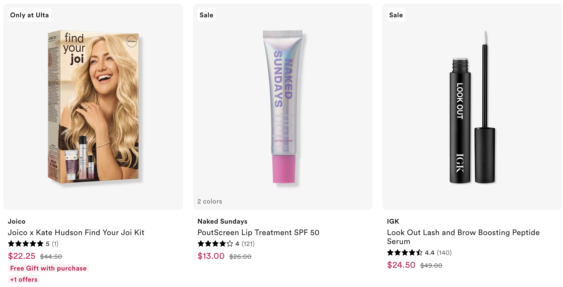The height and width of the screenshot is (287, 563).
Task: Open the Naked Sundays PoutScreen tube image
Action: (283, 107)
